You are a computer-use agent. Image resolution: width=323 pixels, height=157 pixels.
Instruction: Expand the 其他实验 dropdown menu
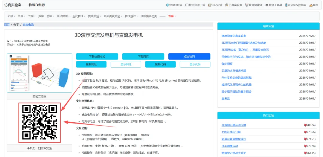[94, 16]
